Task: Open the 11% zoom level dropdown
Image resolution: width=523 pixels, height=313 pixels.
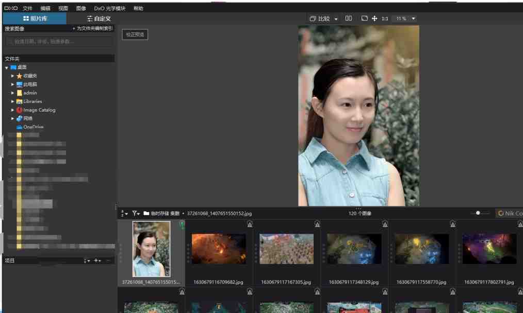Action: point(405,18)
